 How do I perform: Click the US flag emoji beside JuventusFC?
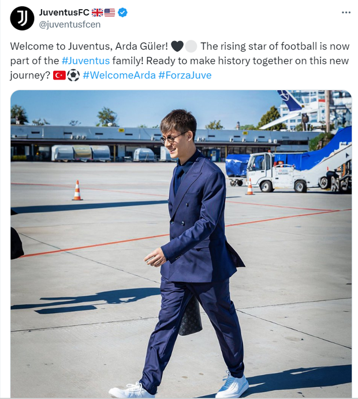coord(110,12)
